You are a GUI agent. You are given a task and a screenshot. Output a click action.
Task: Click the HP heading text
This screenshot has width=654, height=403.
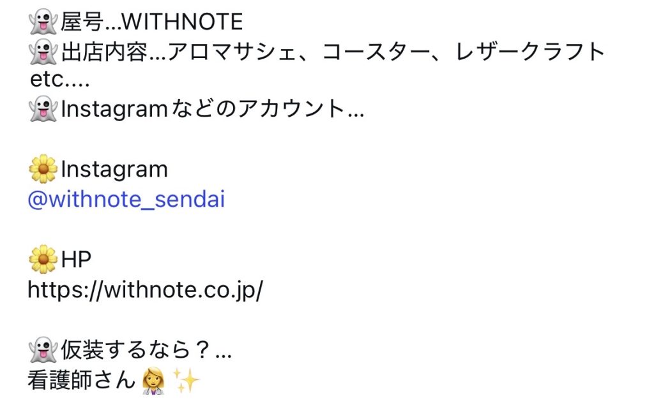(x=76, y=260)
